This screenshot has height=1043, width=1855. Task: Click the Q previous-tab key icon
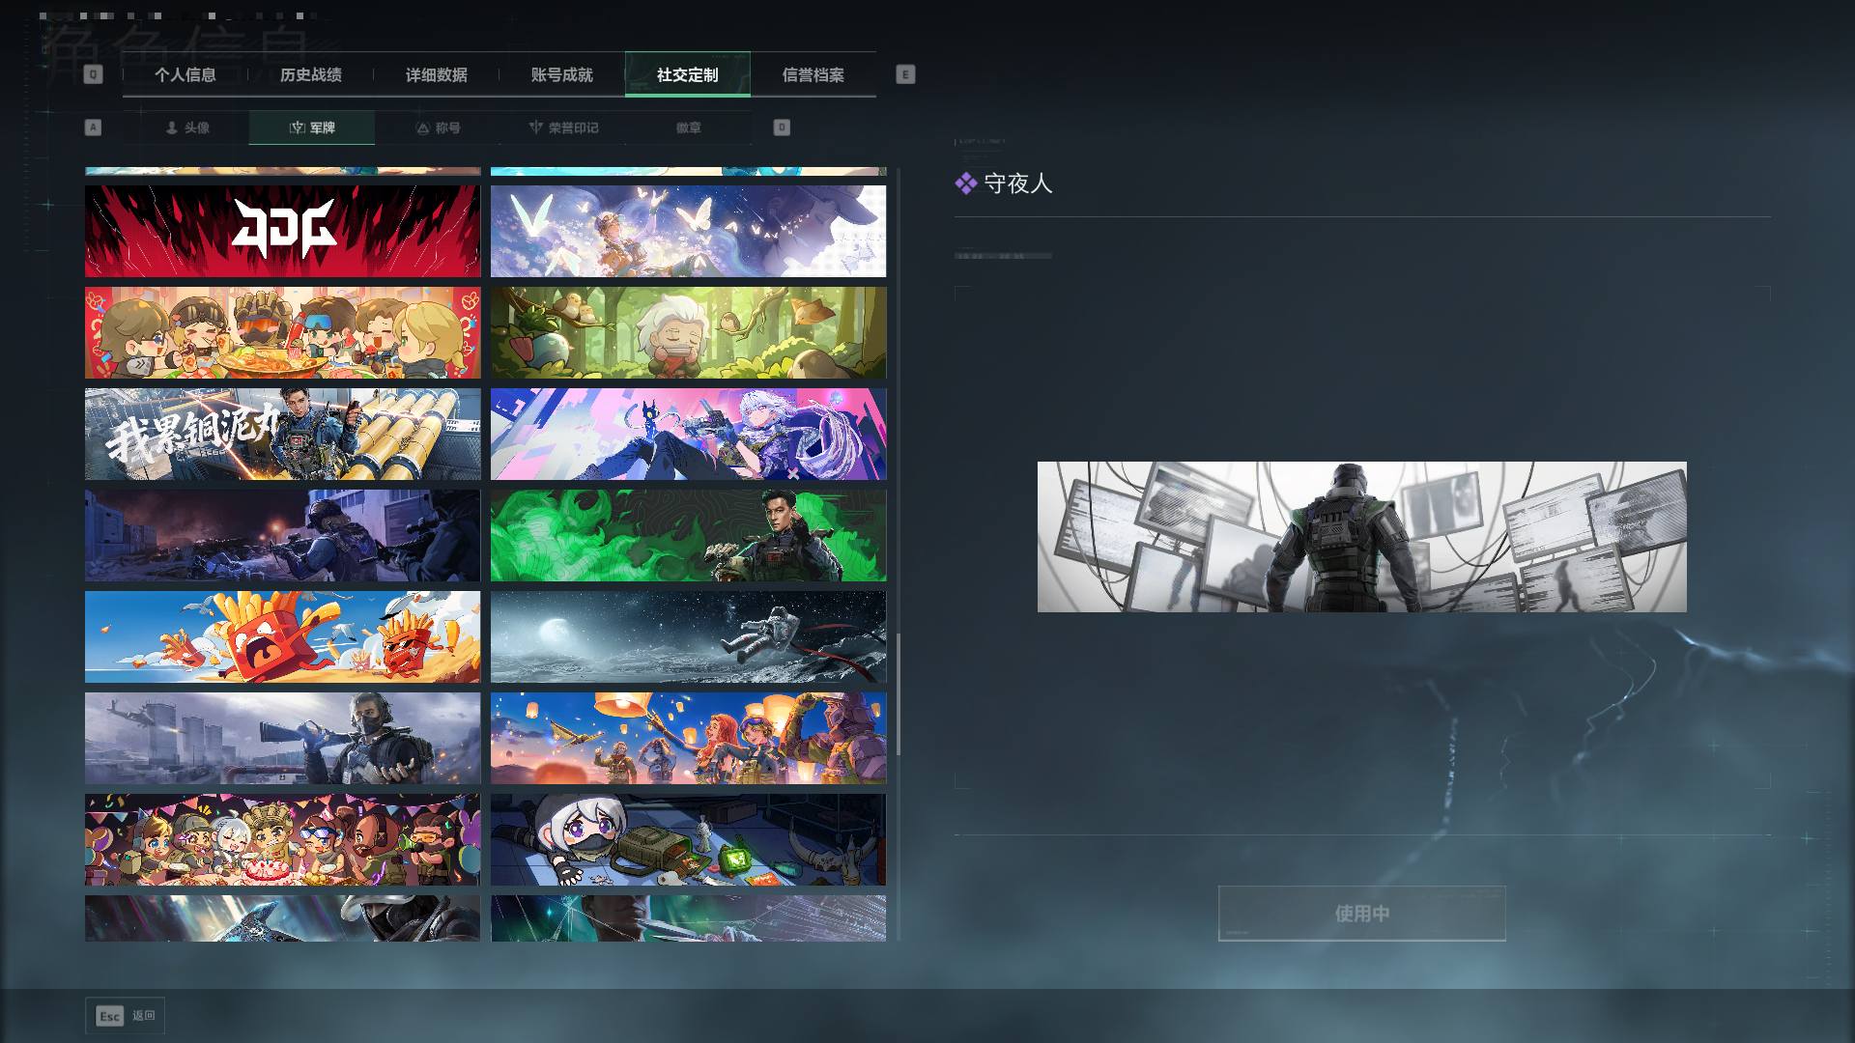(93, 74)
